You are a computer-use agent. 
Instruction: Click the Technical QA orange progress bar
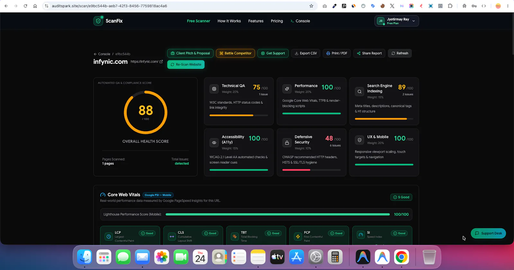pyautogui.click(x=239, y=115)
